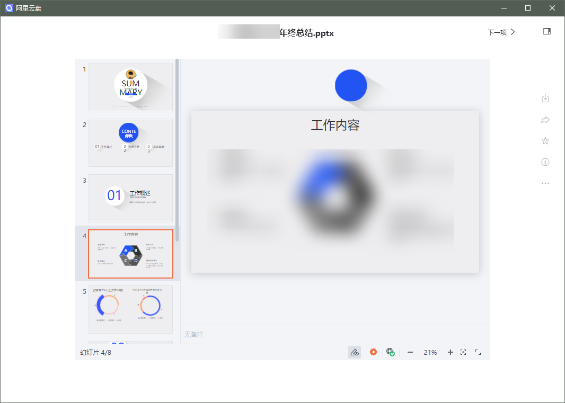Viewport: 565px width, 403px height.
Task: Open the more options ellipsis
Action: click(x=545, y=183)
